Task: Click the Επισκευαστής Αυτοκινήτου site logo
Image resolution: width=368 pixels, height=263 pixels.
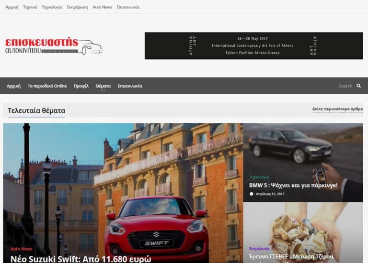Action: pos(54,46)
